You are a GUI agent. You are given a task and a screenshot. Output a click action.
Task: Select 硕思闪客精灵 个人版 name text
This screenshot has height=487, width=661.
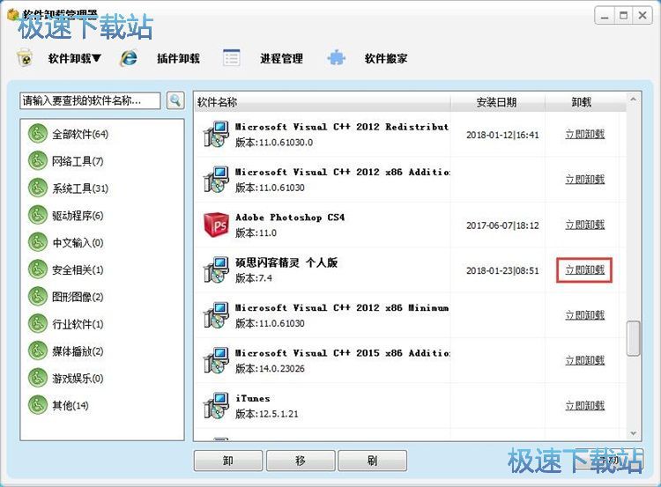point(286,263)
